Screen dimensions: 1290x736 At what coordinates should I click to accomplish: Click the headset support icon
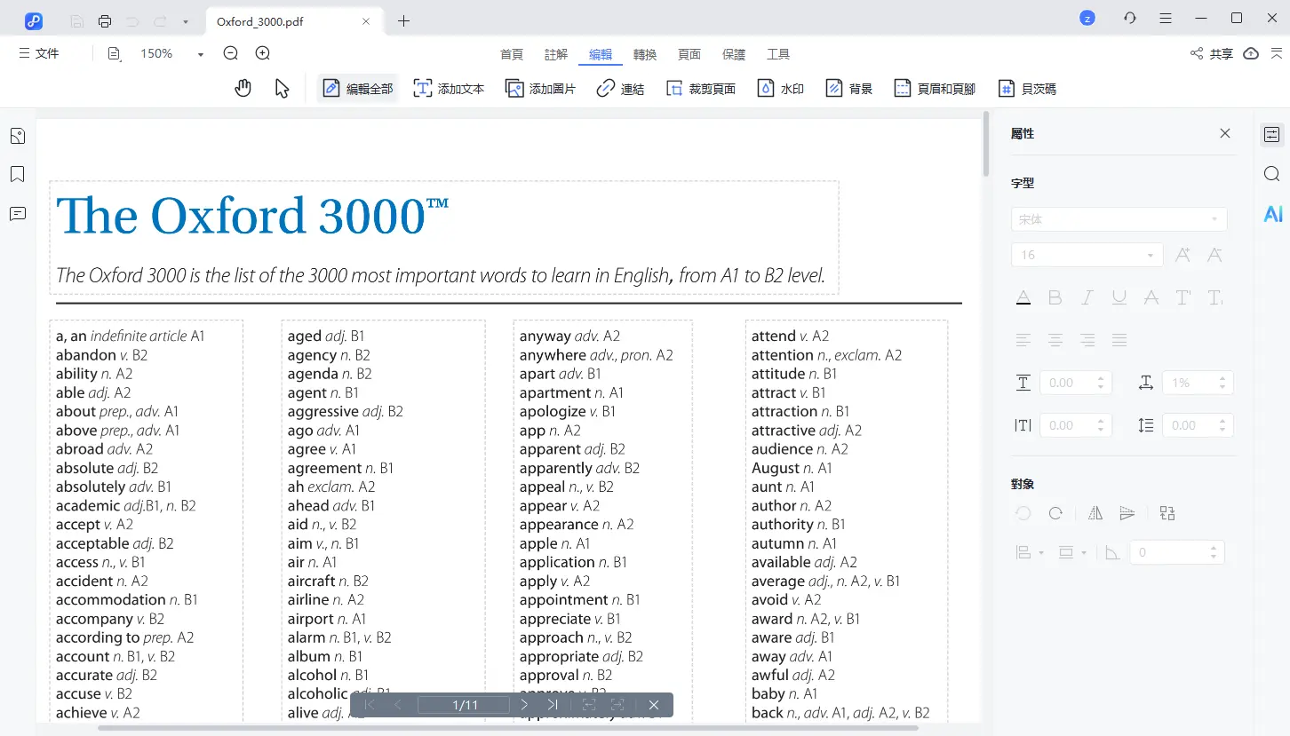coord(1130,18)
